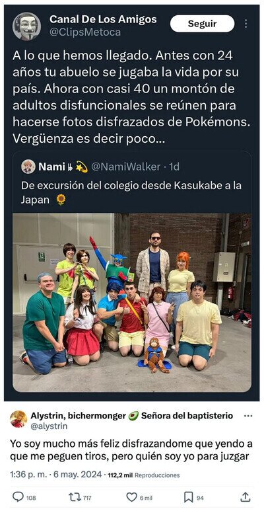This screenshot has width=264, height=511.
Task: Open Nami's small avatar in quoted tweet
Action: (28, 167)
